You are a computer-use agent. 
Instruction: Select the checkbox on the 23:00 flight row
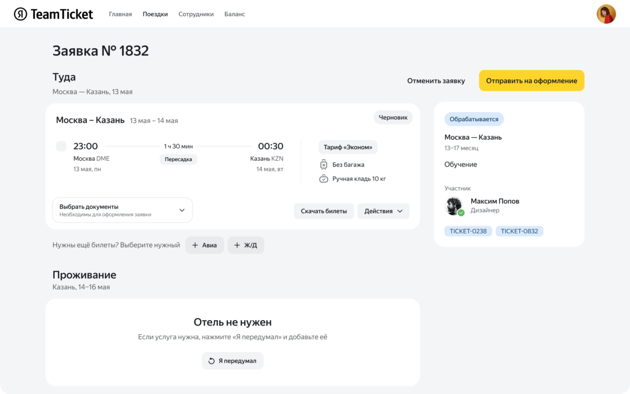pos(61,146)
